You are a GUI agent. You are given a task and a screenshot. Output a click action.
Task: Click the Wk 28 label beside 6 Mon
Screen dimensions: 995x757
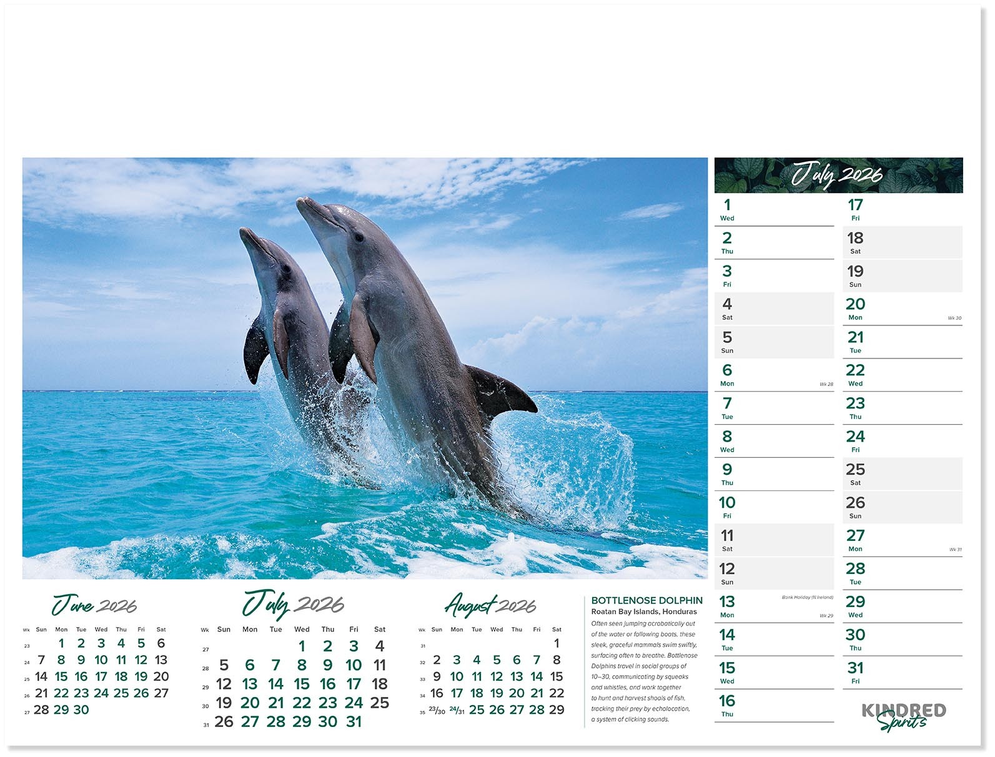click(826, 385)
